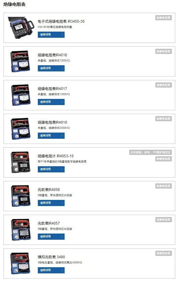Select the 光伏面板、发电、PV维护测试仪 tag

click(150, 152)
